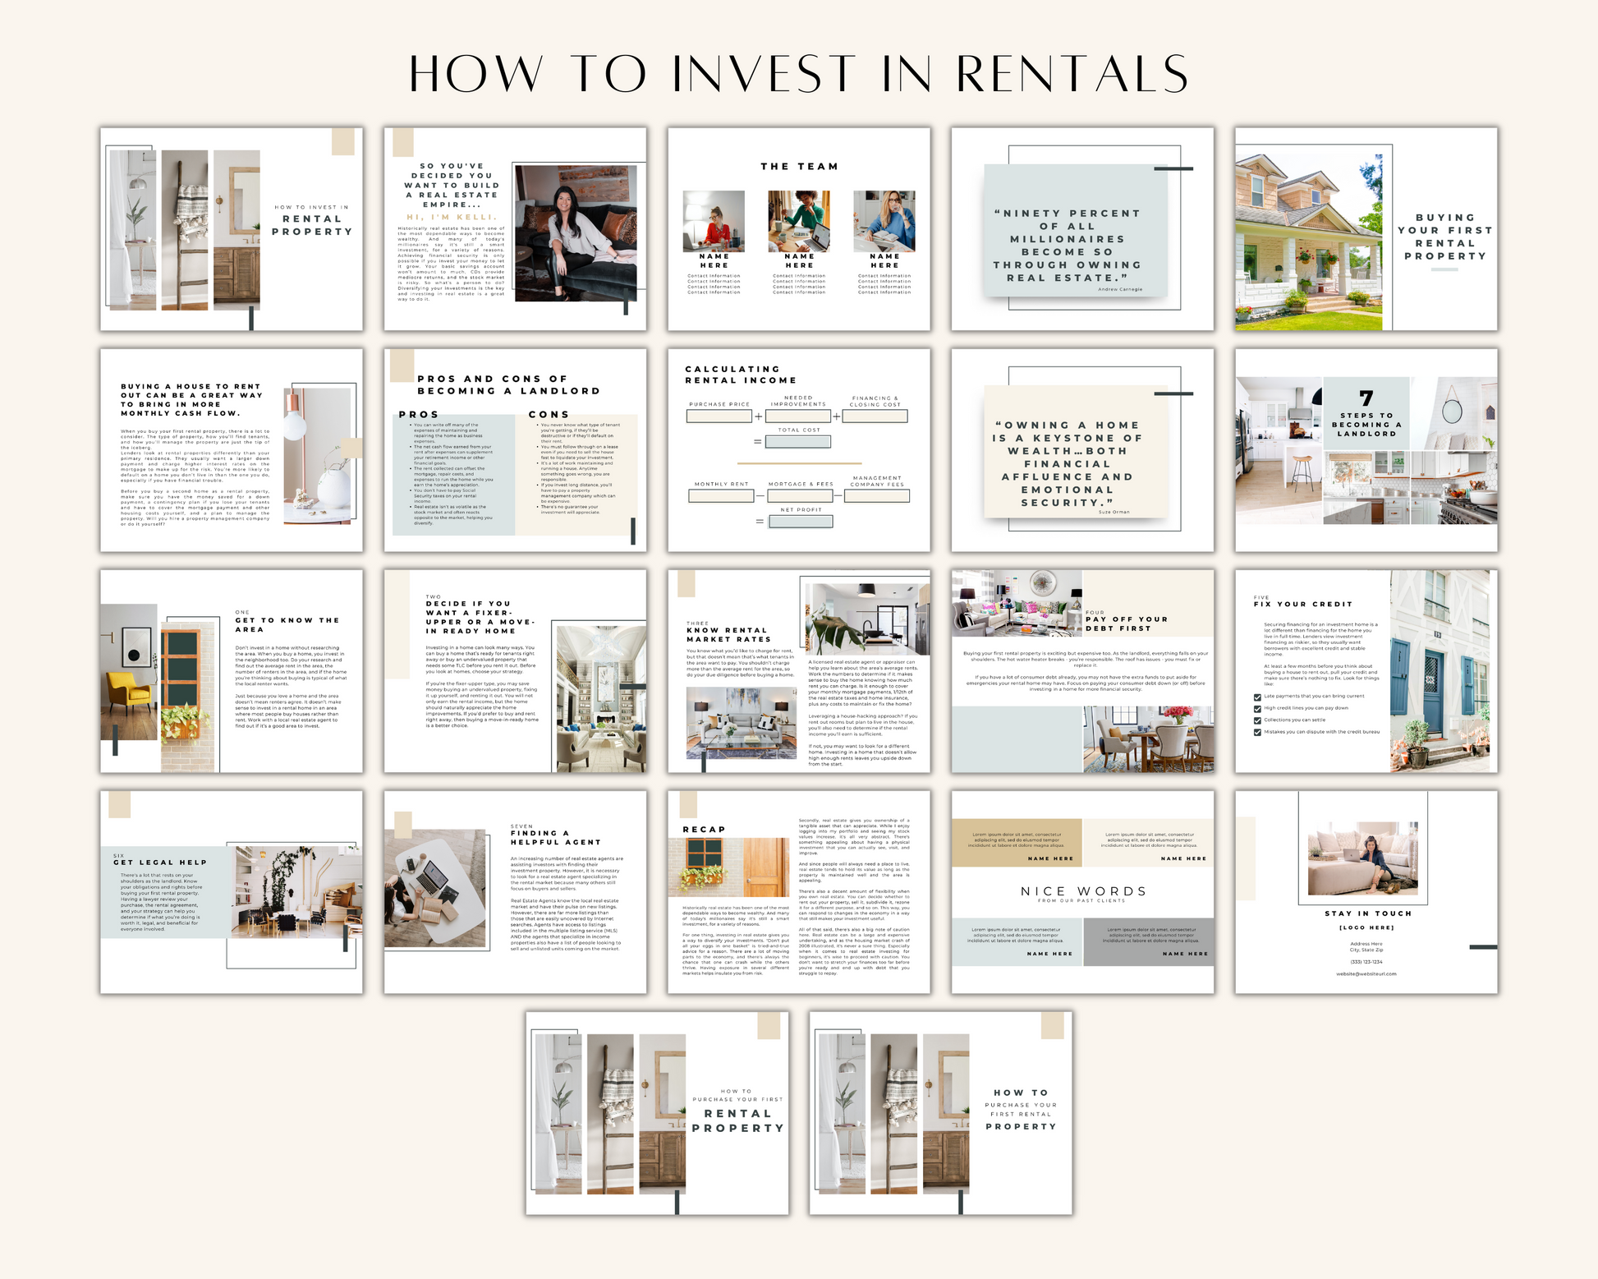
Task: Uncheck 'High credit lines you can pay down'
Action: pos(1257,709)
